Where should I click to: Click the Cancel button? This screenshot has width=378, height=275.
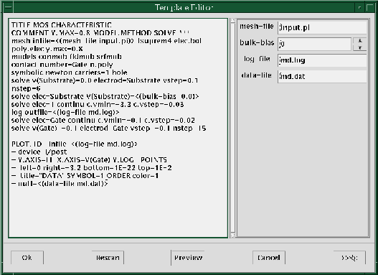[269, 258]
